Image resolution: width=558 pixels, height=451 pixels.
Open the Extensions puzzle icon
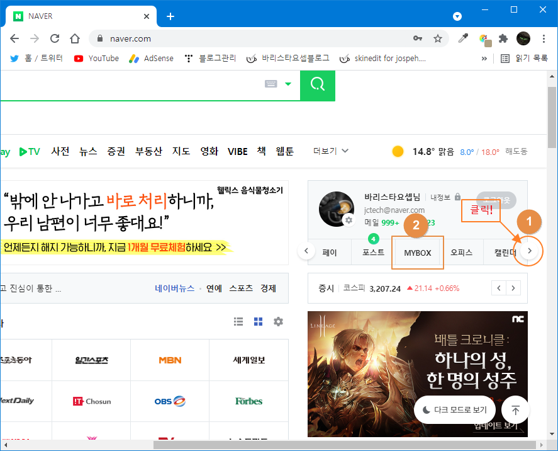[503, 38]
